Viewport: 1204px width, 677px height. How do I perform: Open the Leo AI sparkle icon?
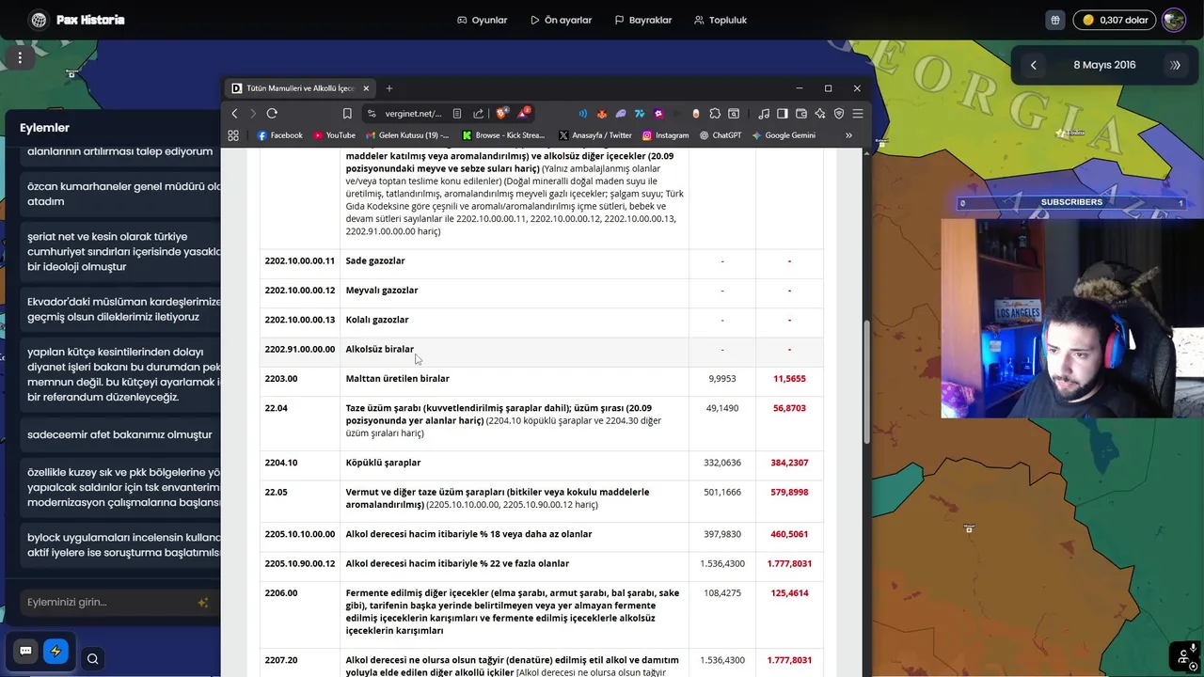820,114
